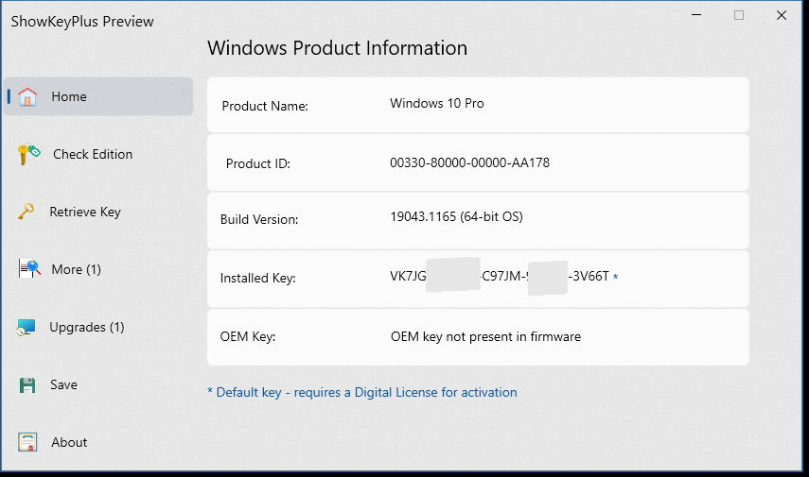Select the Windows 10 Pro product name value
The image size is (809, 477).
pyautogui.click(x=437, y=104)
